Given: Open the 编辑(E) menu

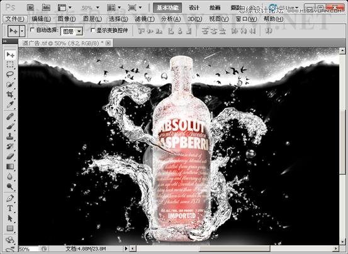Looking at the screenshot, I should click(x=41, y=19).
